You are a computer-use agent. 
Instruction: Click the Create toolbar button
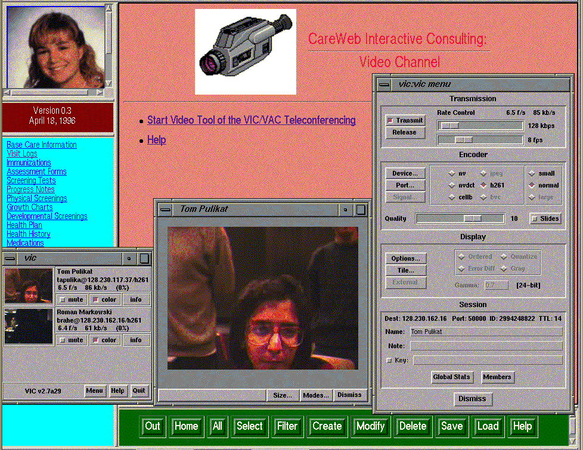tap(327, 426)
